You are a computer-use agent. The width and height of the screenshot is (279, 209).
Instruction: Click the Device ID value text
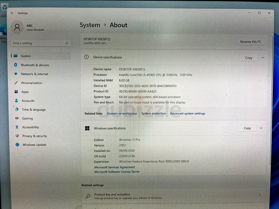148,86
